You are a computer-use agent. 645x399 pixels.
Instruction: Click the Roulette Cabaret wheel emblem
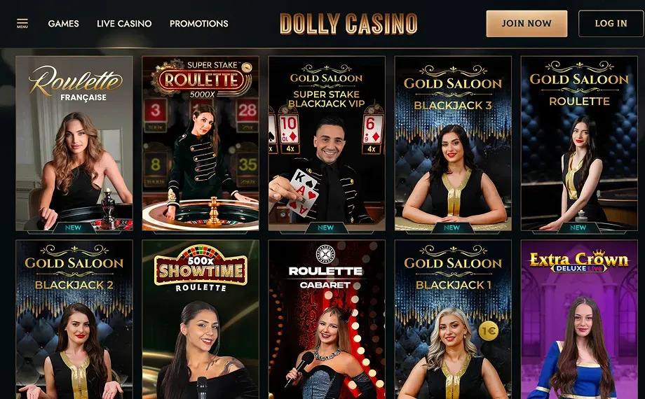coord(325,254)
